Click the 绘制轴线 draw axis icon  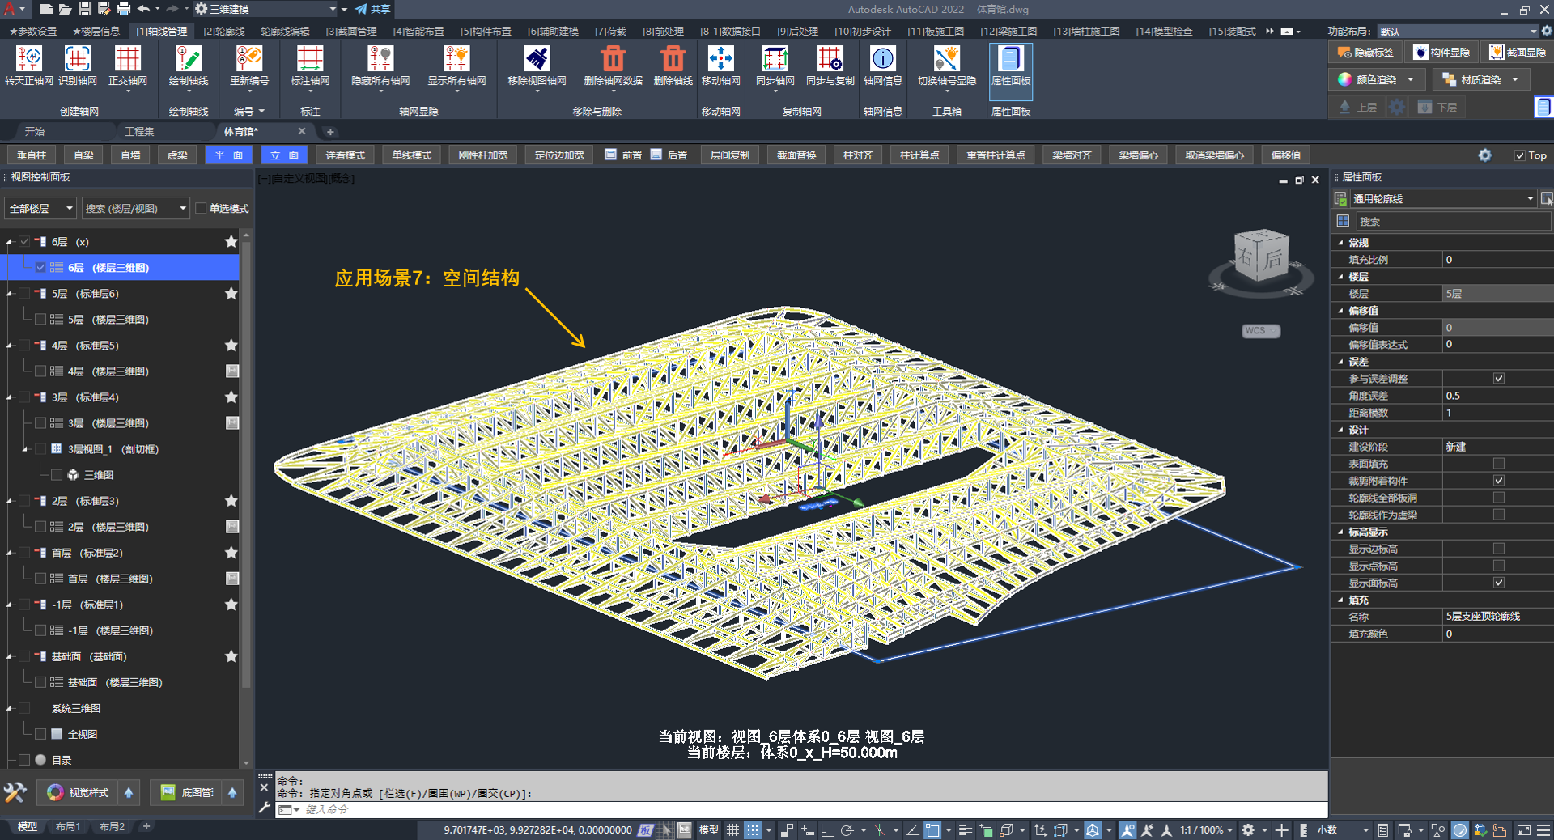pyautogui.click(x=188, y=60)
